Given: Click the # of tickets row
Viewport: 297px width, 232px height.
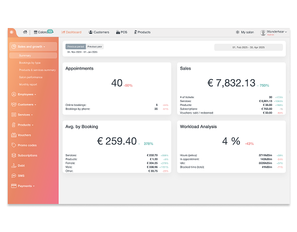Looking at the screenshot, I should pyautogui.click(x=231, y=97).
